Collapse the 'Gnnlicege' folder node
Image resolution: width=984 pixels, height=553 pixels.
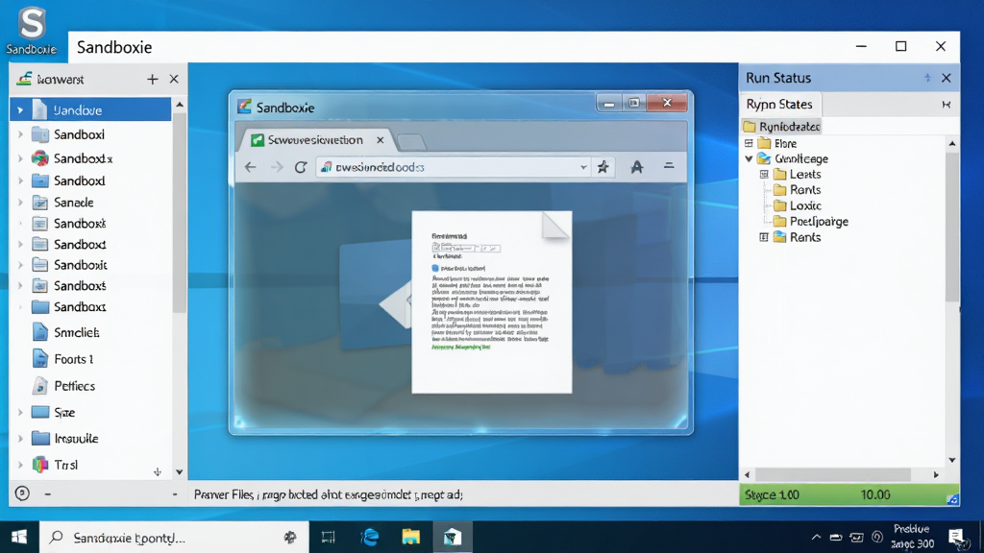749,159
